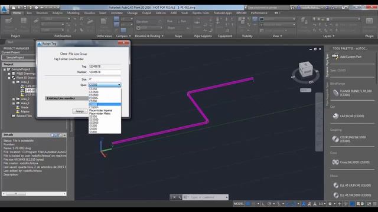378x212 pixels.
Task: Choose CS2500 from the Spec list
Action: pyautogui.click(x=105, y=95)
